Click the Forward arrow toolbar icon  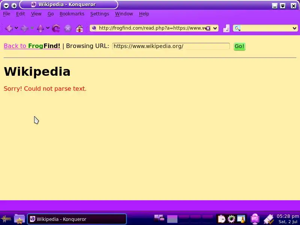[x=24, y=28]
